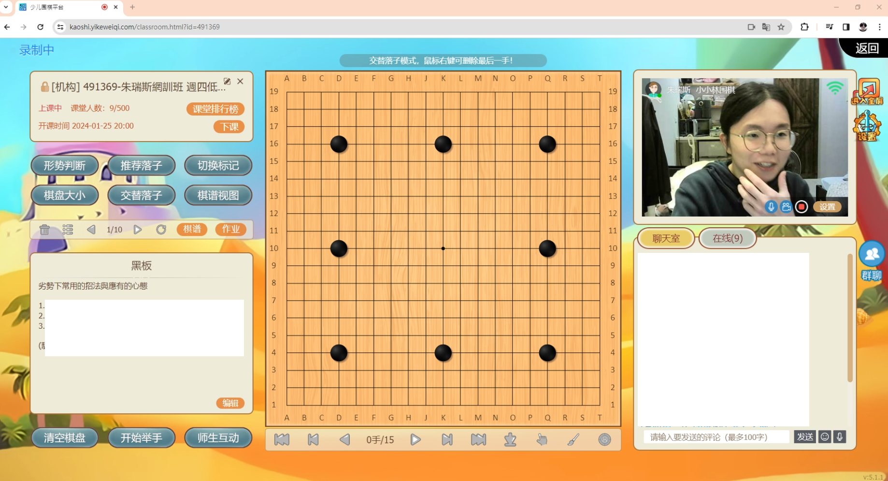Select the paintbrush drawing tool

click(x=573, y=439)
